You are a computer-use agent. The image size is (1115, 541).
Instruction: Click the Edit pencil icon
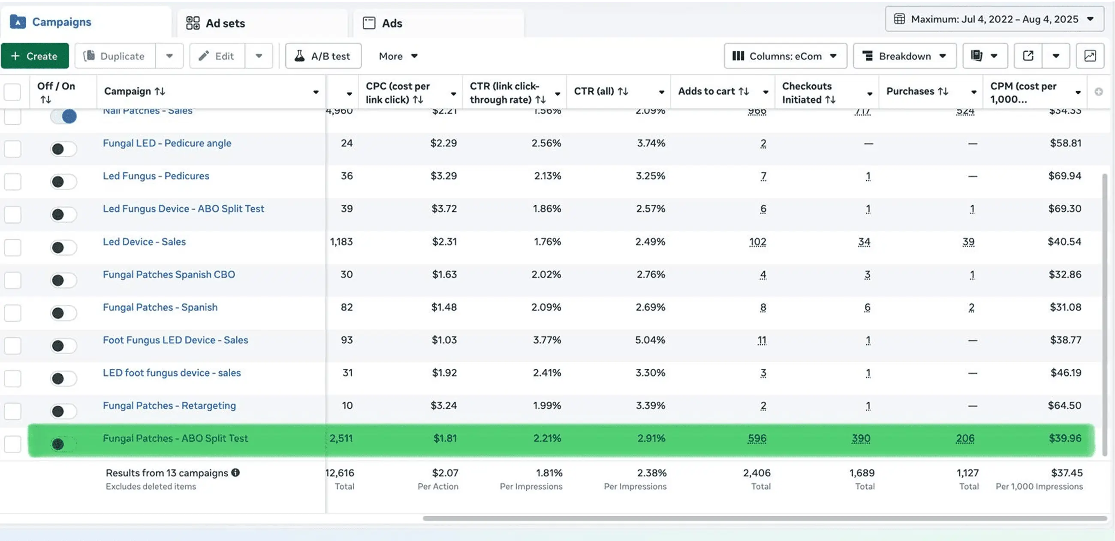[x=204, y=56]
